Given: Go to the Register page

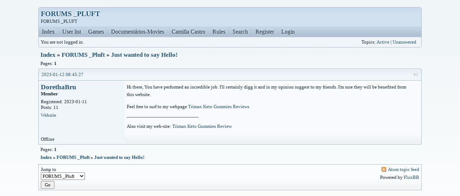Looking at the screenshot, I should point(265,32).
